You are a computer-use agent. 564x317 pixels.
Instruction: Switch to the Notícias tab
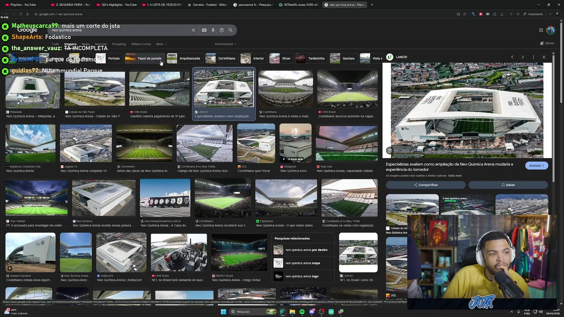coord(100,44)
